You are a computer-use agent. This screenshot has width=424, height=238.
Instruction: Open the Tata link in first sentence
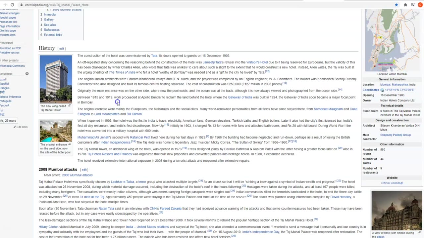[x=154, y=56]
